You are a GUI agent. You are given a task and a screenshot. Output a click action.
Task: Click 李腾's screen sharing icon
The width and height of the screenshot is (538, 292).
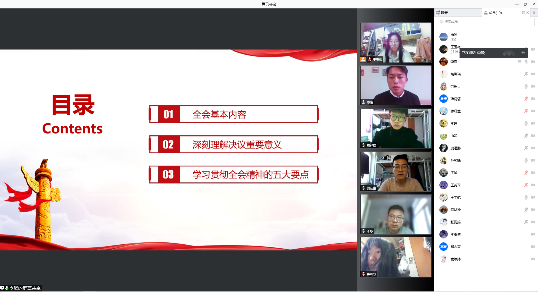pyautogui.click(x=520, y=62)
